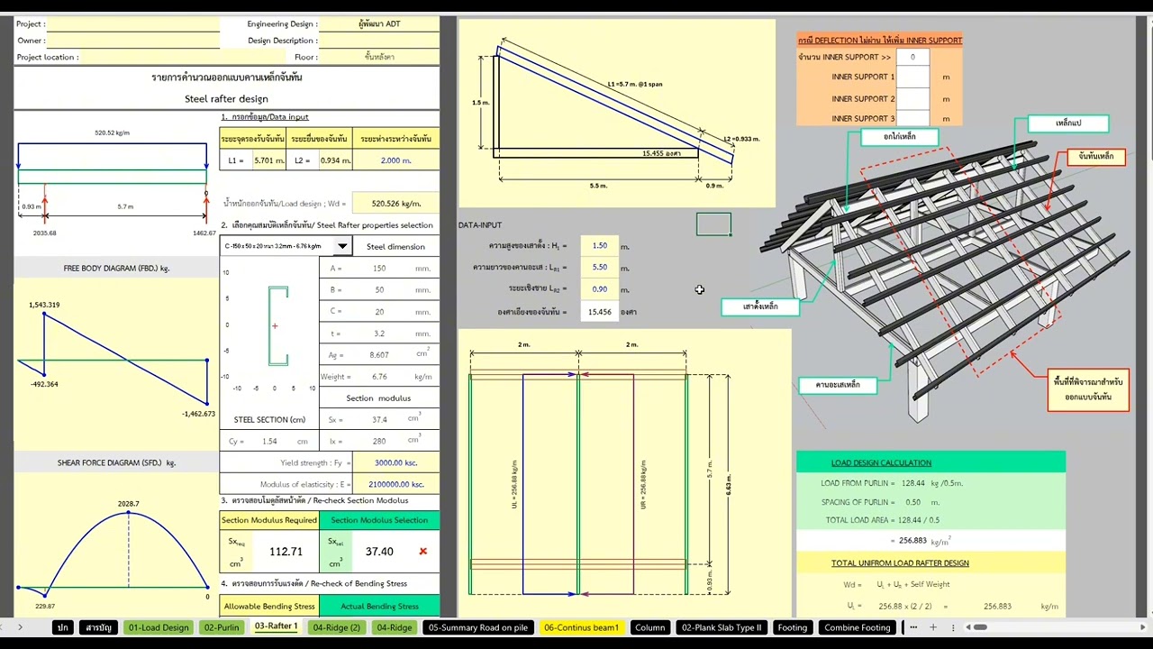Select the Wd 520.526 kg/m. load cell
1153x649 pixels.
[x=396, y=204]
